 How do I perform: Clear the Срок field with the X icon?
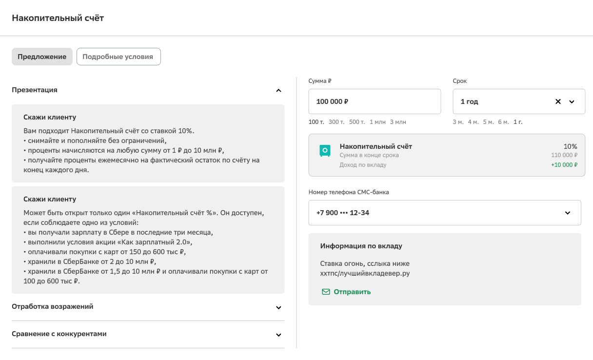(x=558, y=101)
